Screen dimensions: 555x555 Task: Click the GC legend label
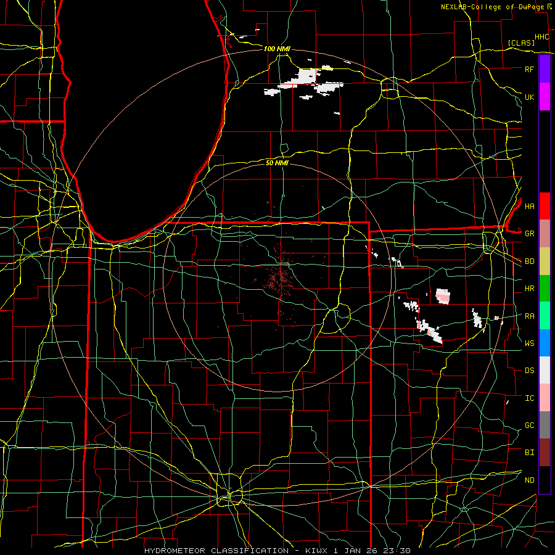[529, 425]
